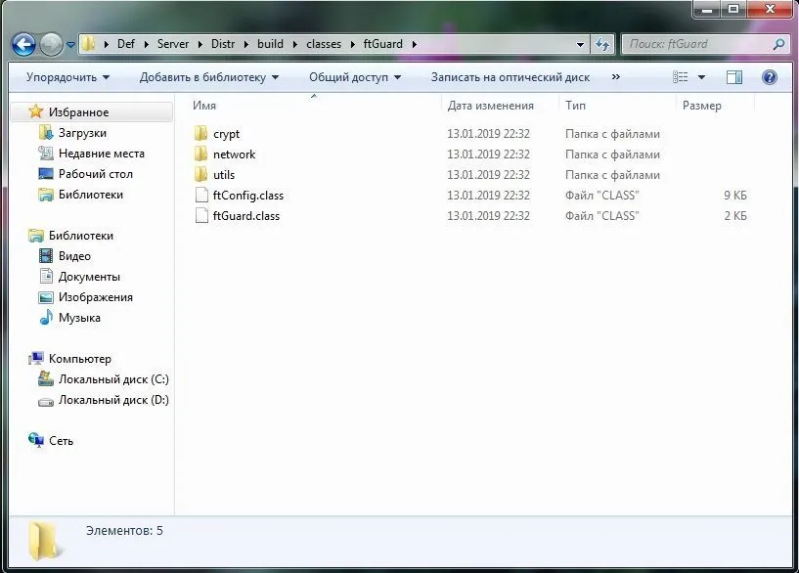Click Записать на оптический диск

point(510,77)
